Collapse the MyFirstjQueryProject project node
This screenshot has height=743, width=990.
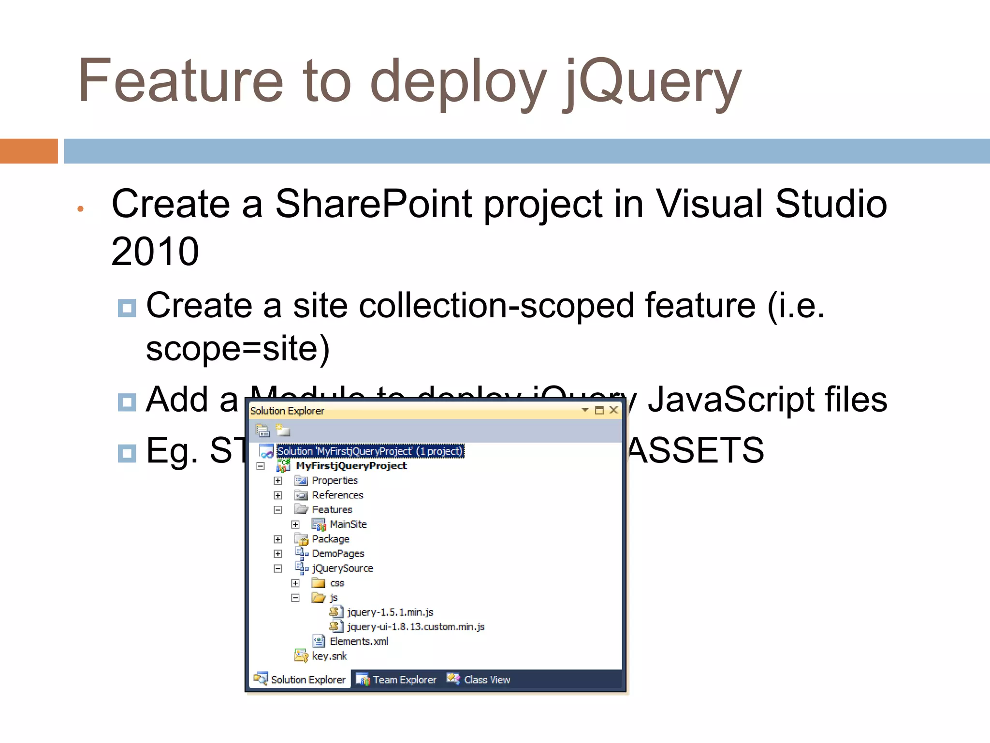coord(261,466)
